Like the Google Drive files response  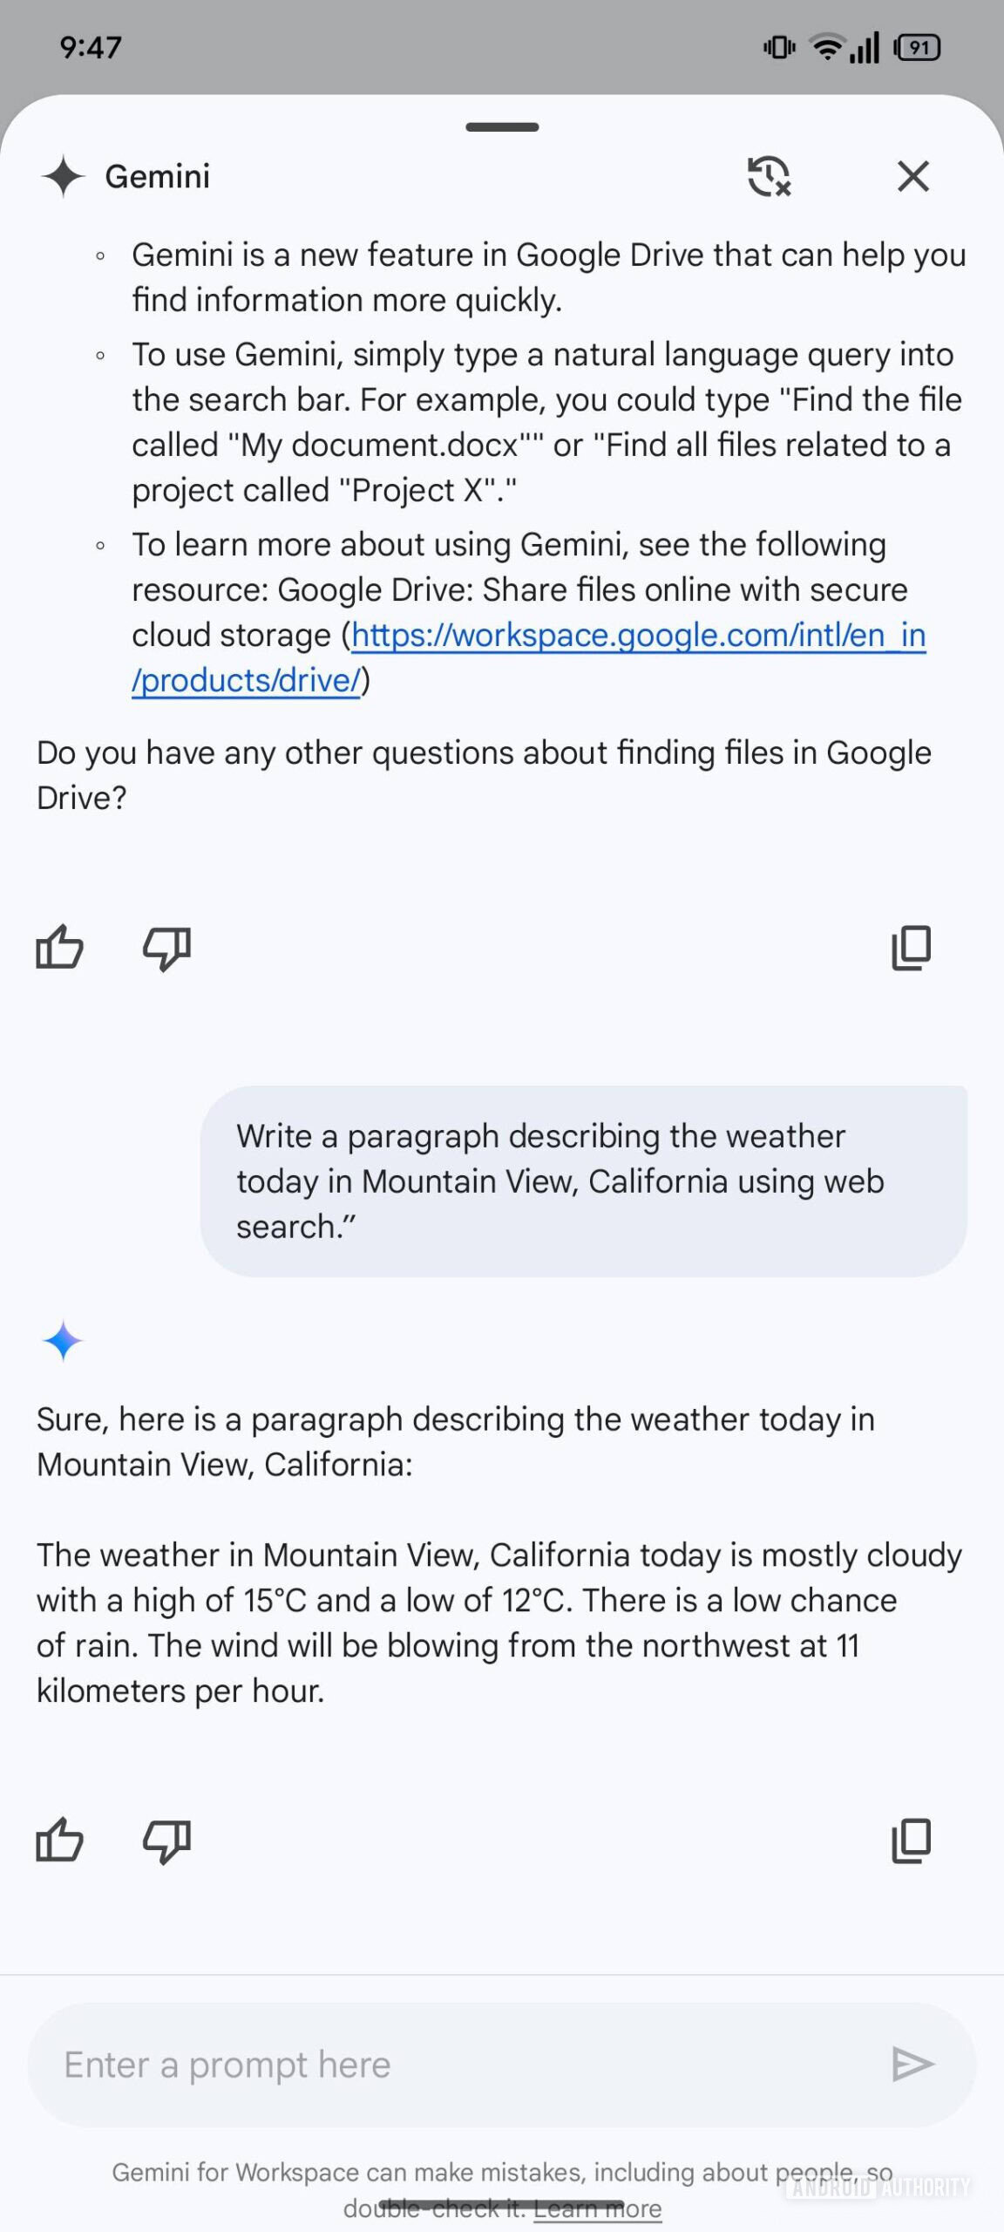coord(59,948)
